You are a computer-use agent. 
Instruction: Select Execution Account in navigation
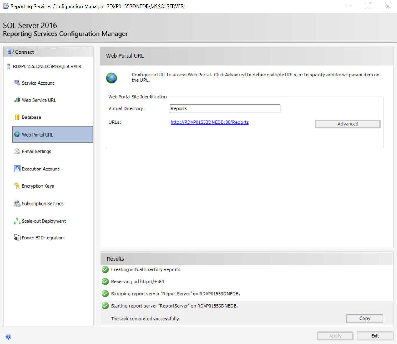(41, 169)
